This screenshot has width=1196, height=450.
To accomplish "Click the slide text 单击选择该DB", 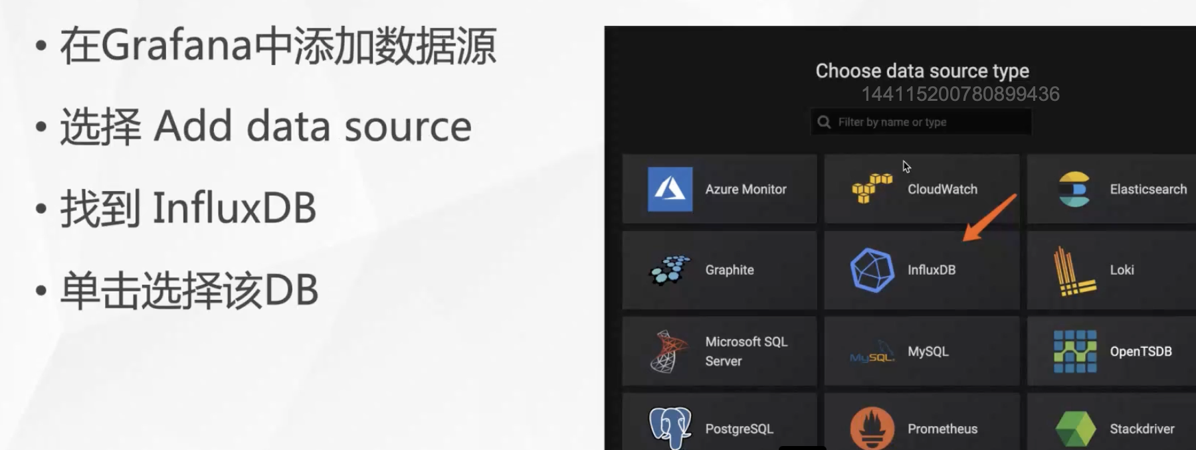I will 189,290.
